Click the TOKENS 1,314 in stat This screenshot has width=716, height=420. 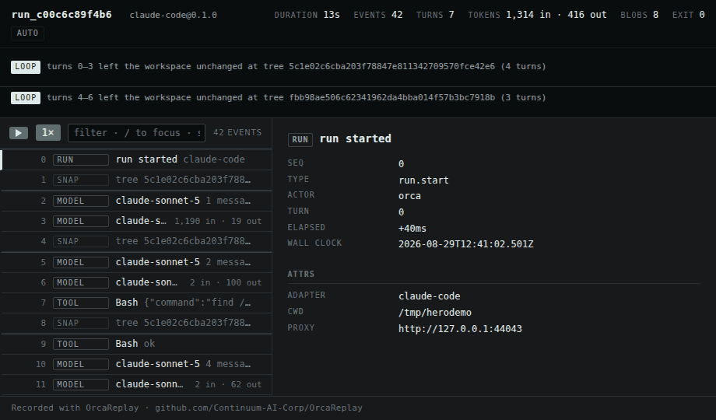coord(538,15)
